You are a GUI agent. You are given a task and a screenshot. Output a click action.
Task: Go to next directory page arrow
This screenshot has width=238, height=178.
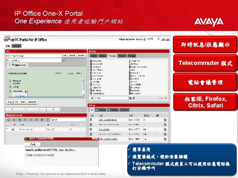(x=166, y=98)
